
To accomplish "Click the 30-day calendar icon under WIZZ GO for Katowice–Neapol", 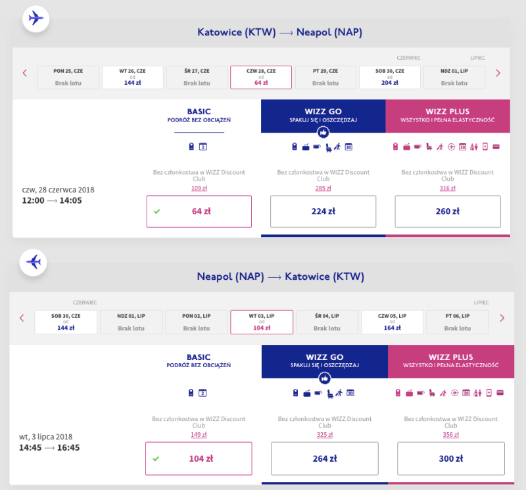I will pyautogui.click(x=348, y=146).
